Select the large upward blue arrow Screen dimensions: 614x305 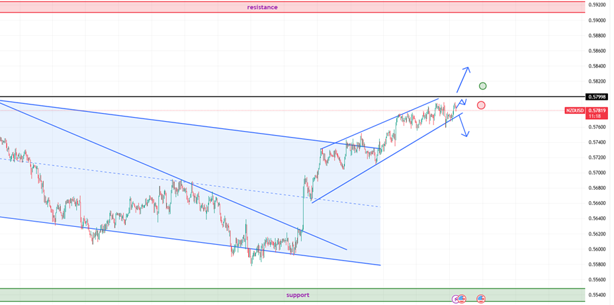pyautogui.click(x=462, y=79)
